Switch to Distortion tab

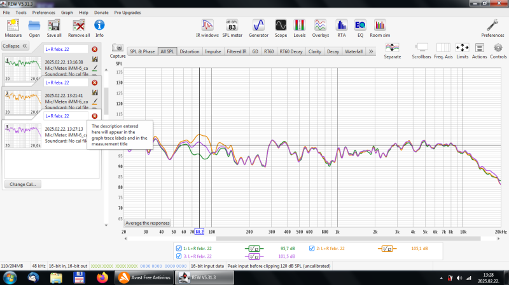pyautogui.click(x=189, y=51)
